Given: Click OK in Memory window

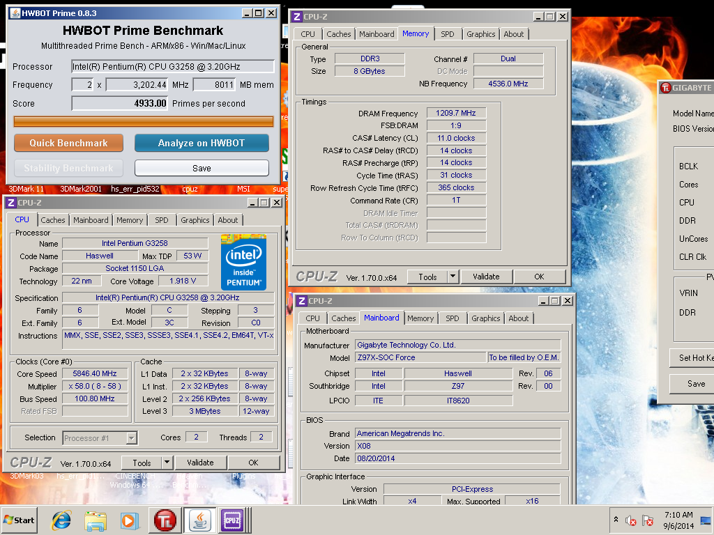Looking at the screenshot, I should (x=540, y=277).
